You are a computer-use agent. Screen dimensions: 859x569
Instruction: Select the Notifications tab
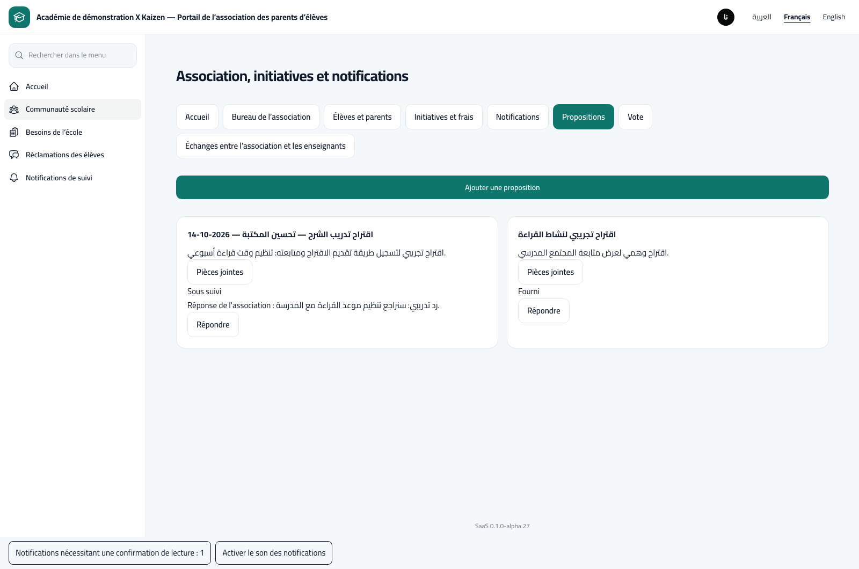coord(518,117)
